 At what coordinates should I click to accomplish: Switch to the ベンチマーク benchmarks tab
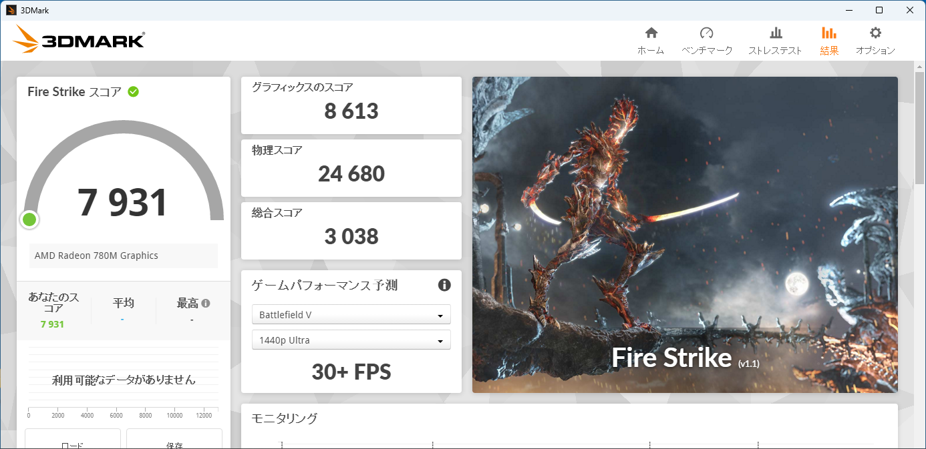(707, 41)
